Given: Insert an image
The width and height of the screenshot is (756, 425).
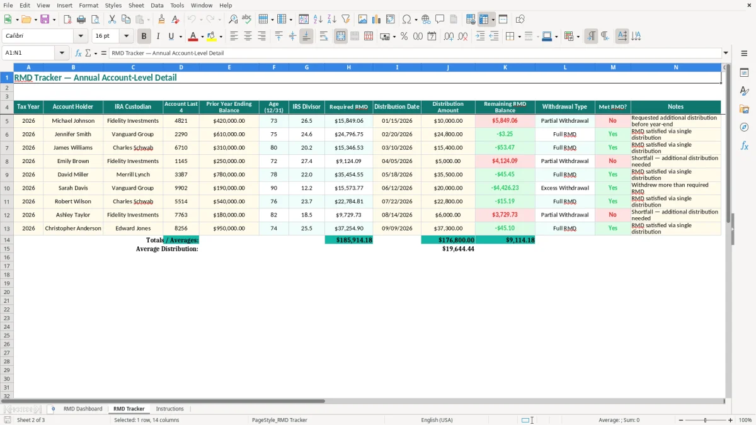Looking at the screenshot, I should tap(363, 20).
